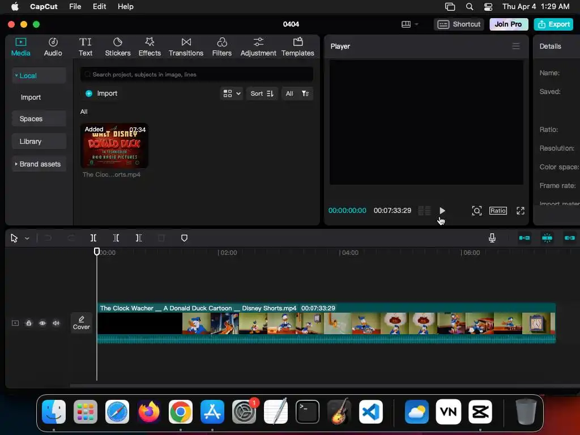Click the timeline playhead handle
580x435 pixels.
96,251
